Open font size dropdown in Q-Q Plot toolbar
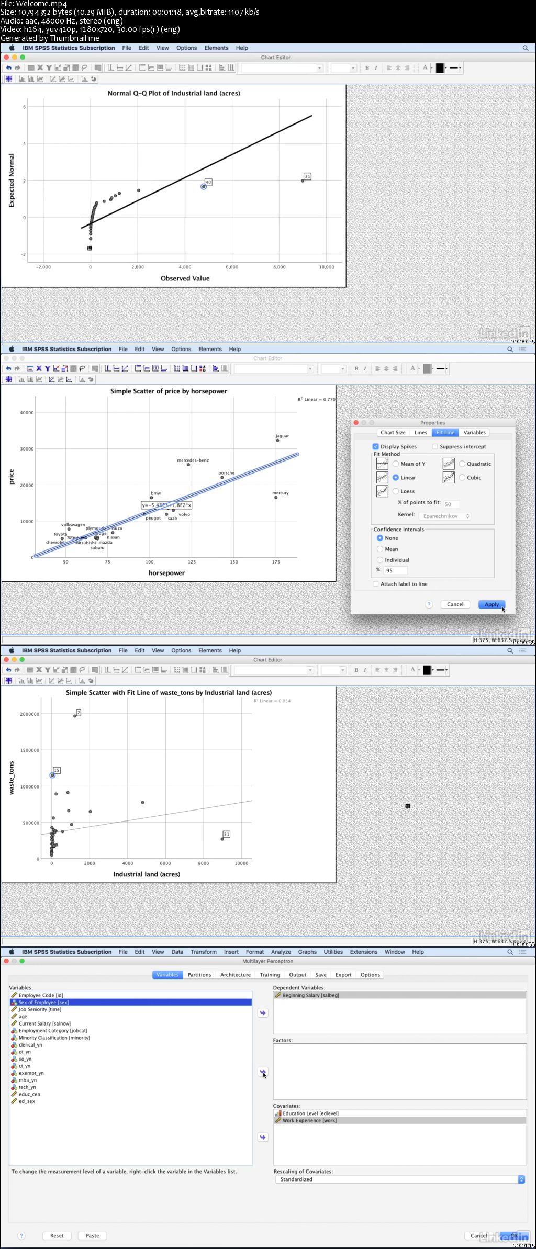536x1249 pixels. tap(343, 68)
